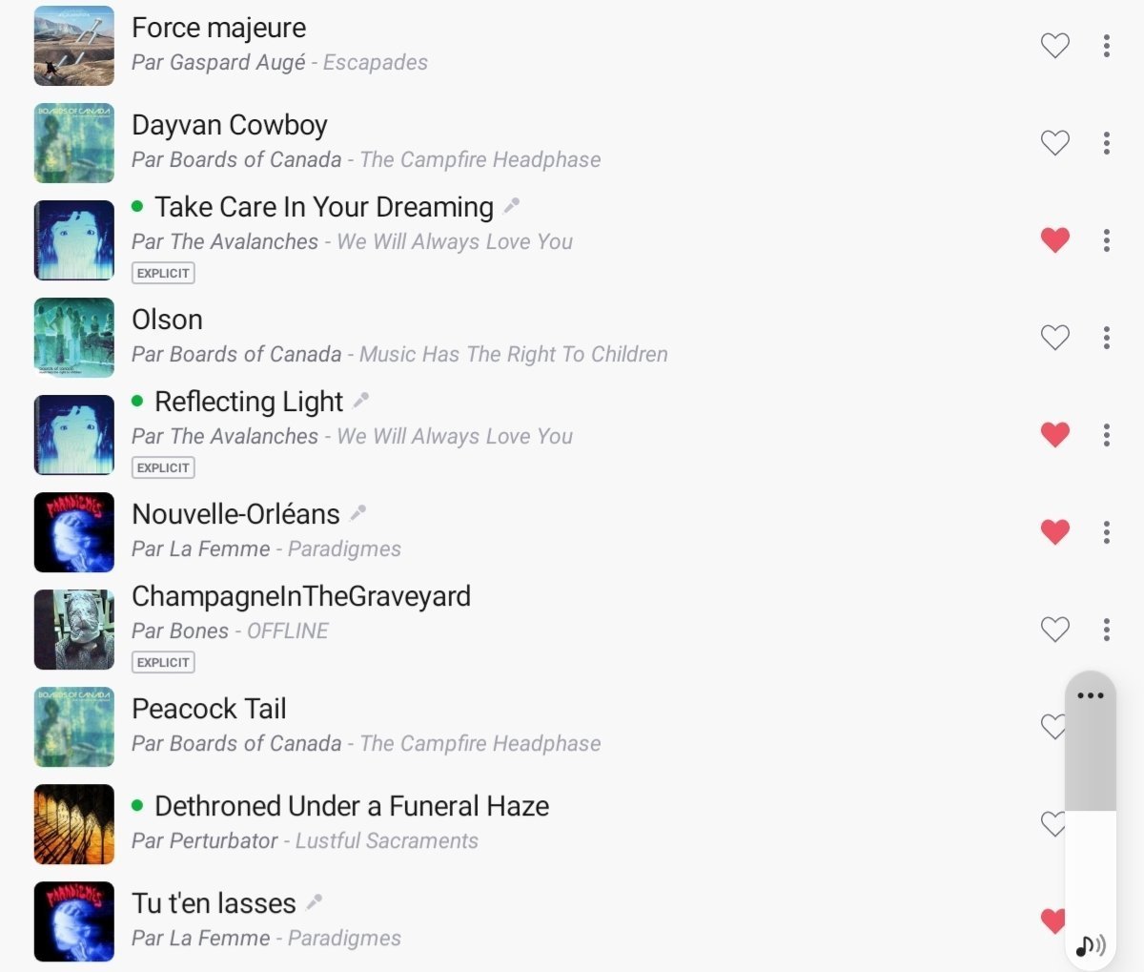The width and height of the screenshot is (1144, 972).
Task: Unlike Take Care In Your Dreaming
Action: coord(1054,239)
